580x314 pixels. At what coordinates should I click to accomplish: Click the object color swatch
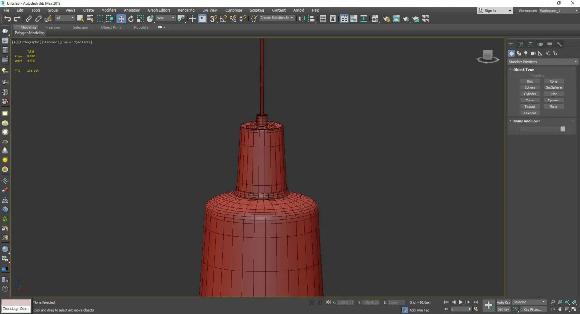[563, 129]
